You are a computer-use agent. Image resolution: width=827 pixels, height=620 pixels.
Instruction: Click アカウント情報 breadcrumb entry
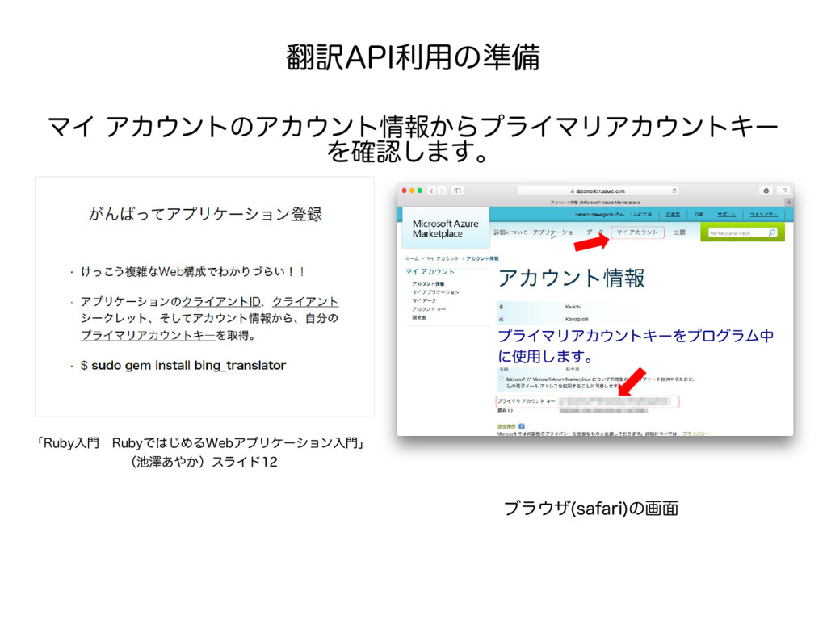point(482,258)
